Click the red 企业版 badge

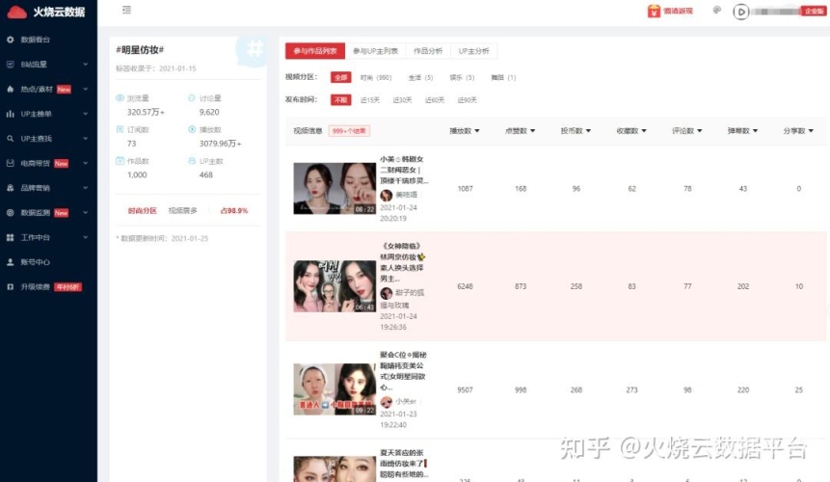click(x=813, y=12)
